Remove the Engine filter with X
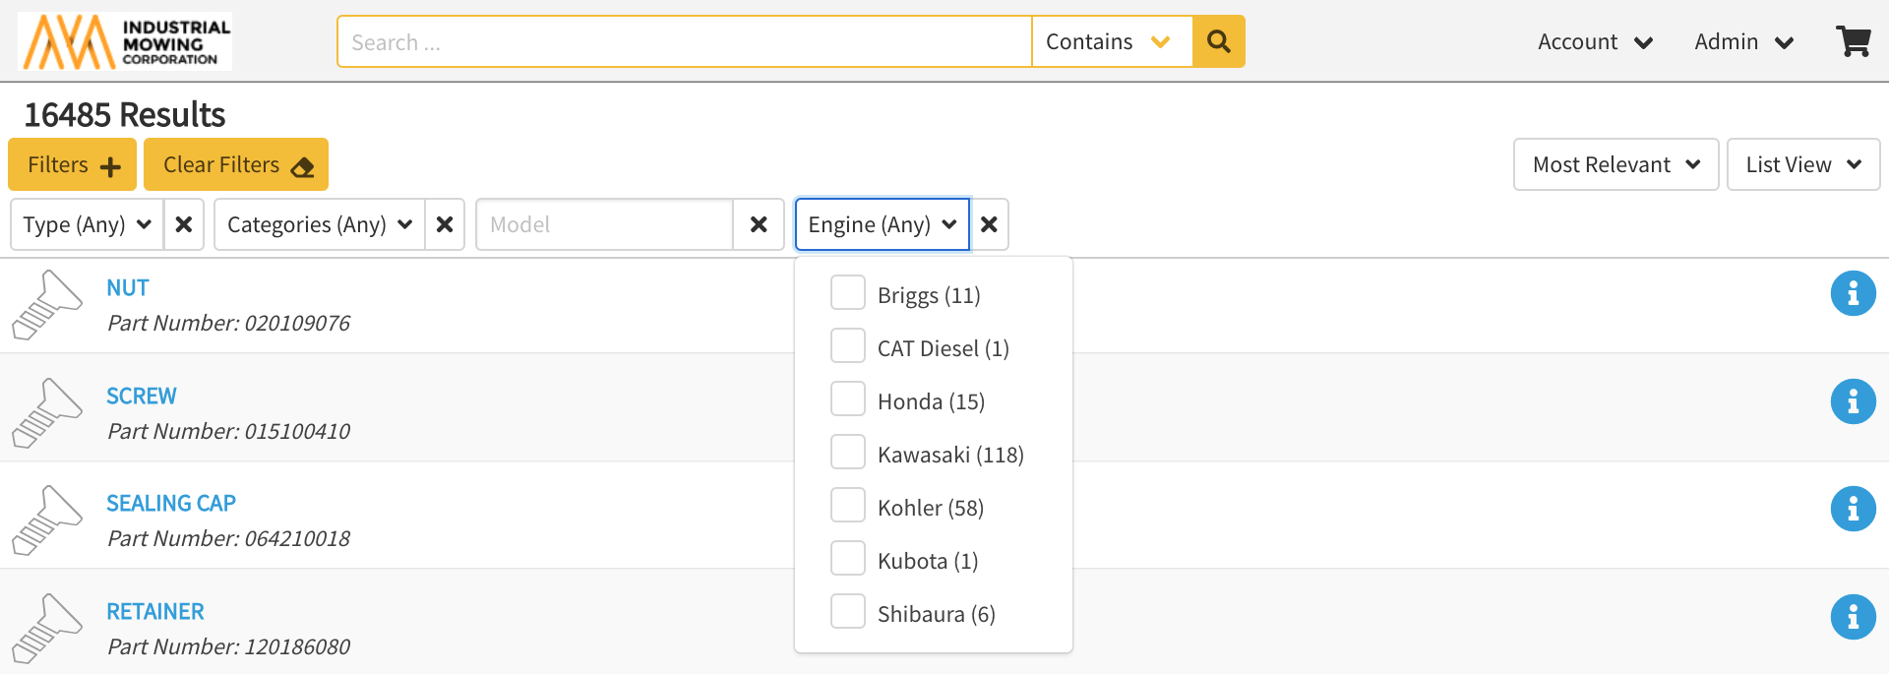Screen dimensions: 1889x674 click(x=989, y=224)
